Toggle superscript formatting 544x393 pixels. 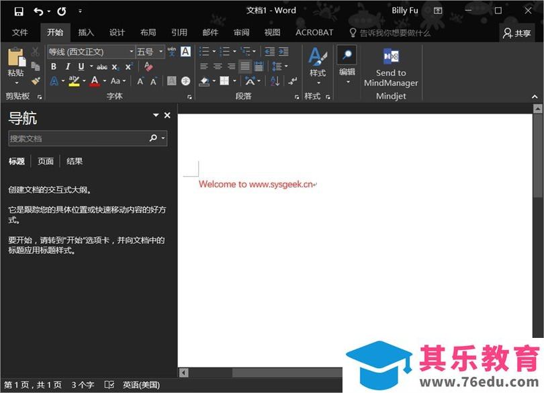(129, 67)
